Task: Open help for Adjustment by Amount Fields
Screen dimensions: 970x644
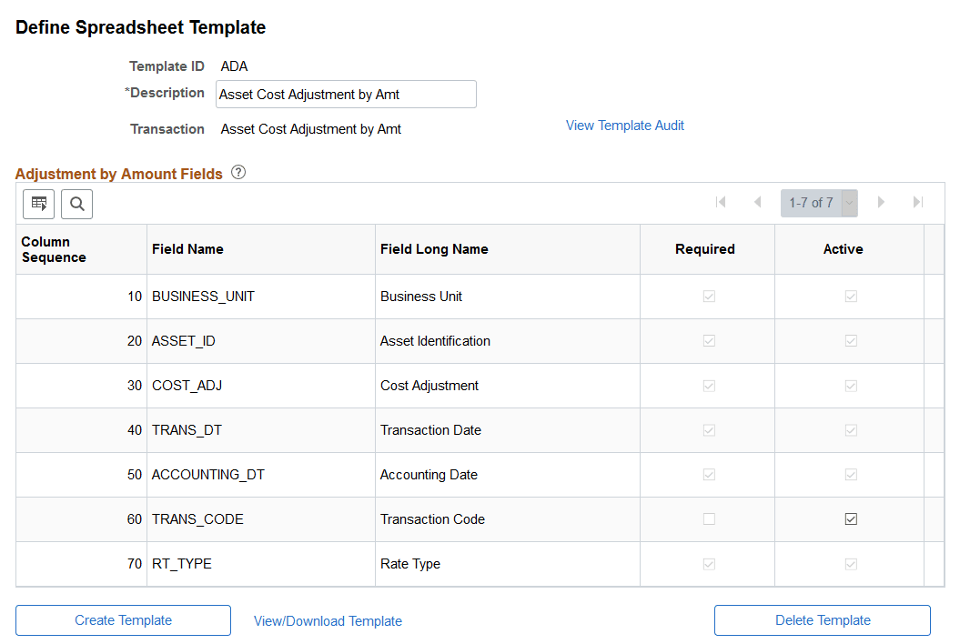Action: (x=237, y=171)
